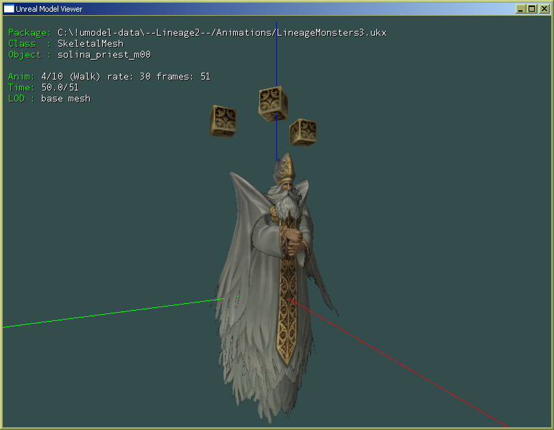Viewport: 554px width, 430px height.
Task: Click the 'Unreal Model Viewer' title text
Action: pos(49,9)
